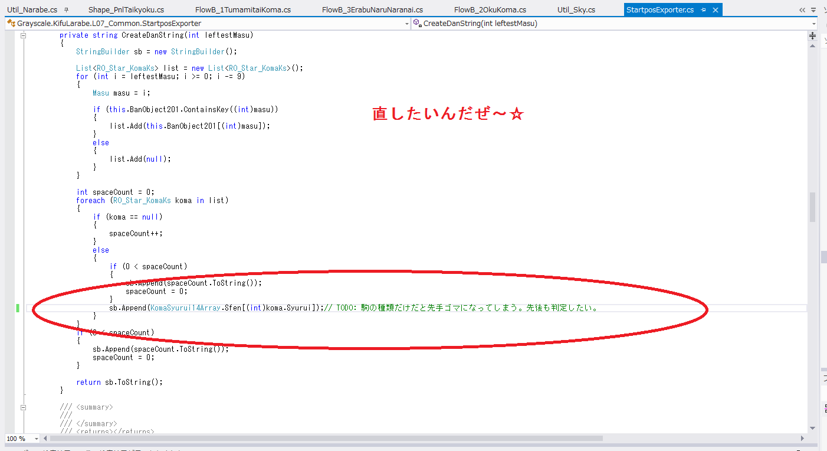The image size is (827, 451).
Task: Place cursor on 'private string CreateDanString' line
Action: coord(156,35)
